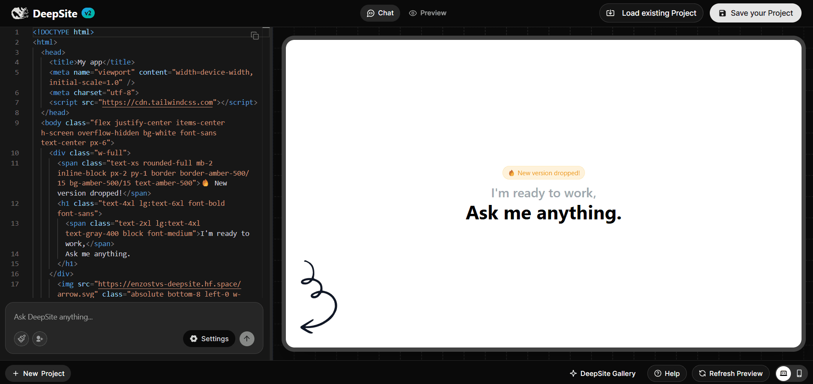The height and width of the screenshot is (384, 813).
Task: Click the DeepSite logo in the header
Action: pos(20,13)
